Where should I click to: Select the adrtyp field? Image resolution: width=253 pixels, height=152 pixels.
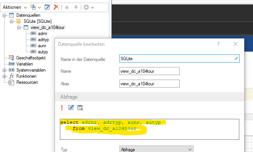click(x=44, y=40)
